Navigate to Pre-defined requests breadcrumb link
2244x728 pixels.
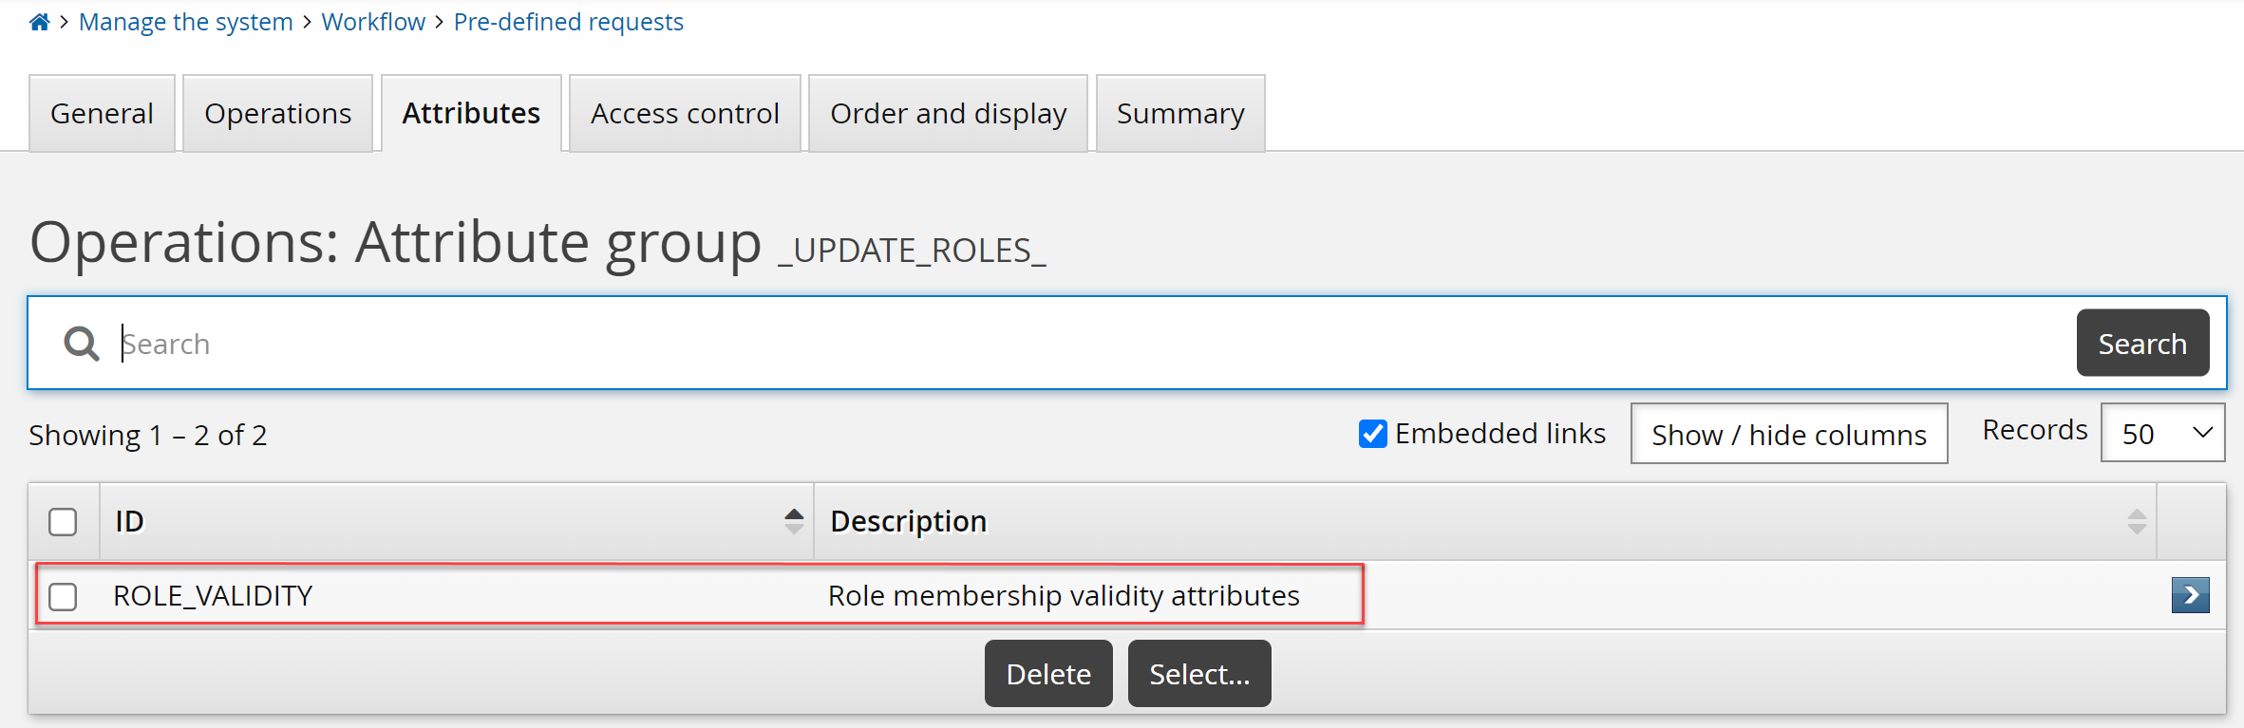[x=568, y=21]
